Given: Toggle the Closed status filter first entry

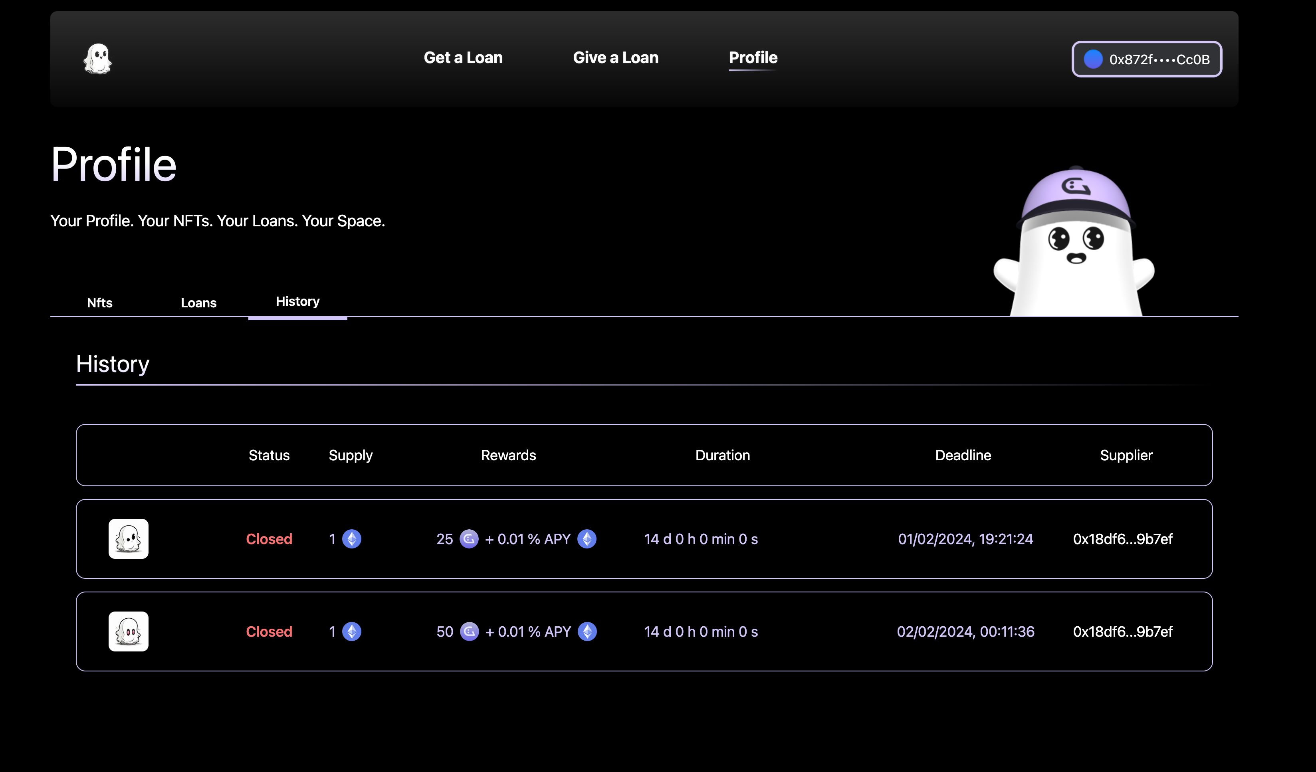Looking at the screenshot, I should point(268,538).
